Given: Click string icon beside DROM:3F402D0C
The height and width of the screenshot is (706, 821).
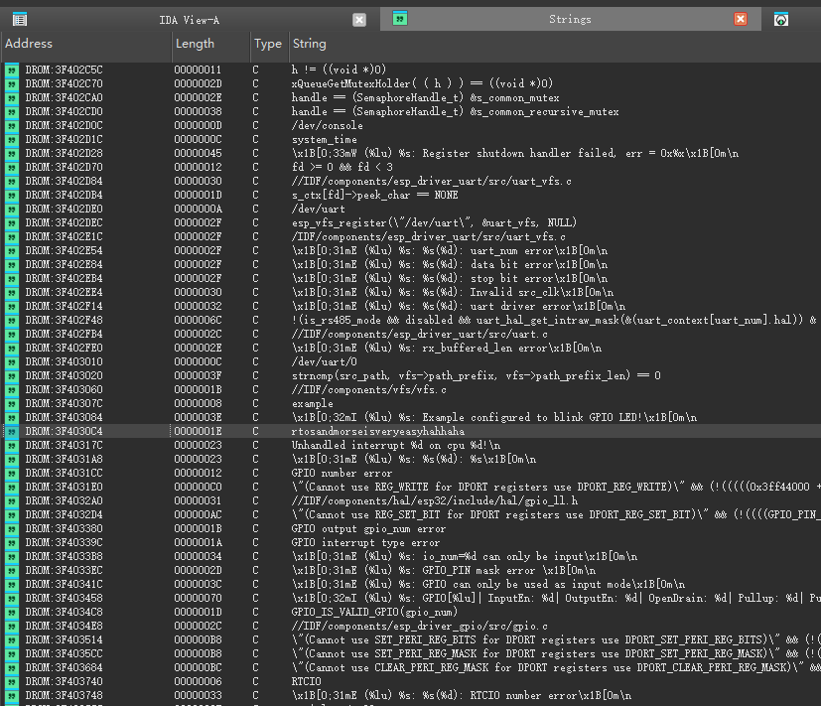Looking at the screenshot, I should [x=12, y=126].
